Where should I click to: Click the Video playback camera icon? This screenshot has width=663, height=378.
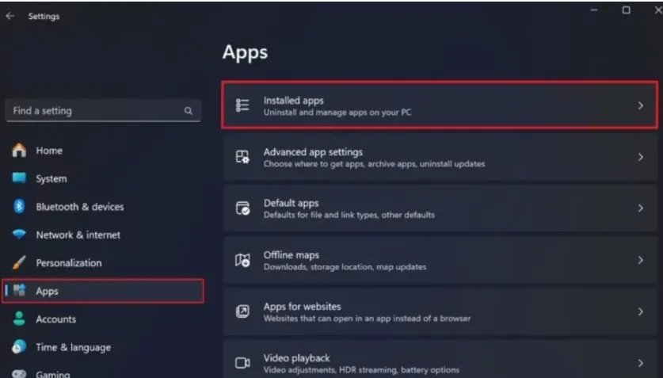pyautogui.click(x=242, y=363)
